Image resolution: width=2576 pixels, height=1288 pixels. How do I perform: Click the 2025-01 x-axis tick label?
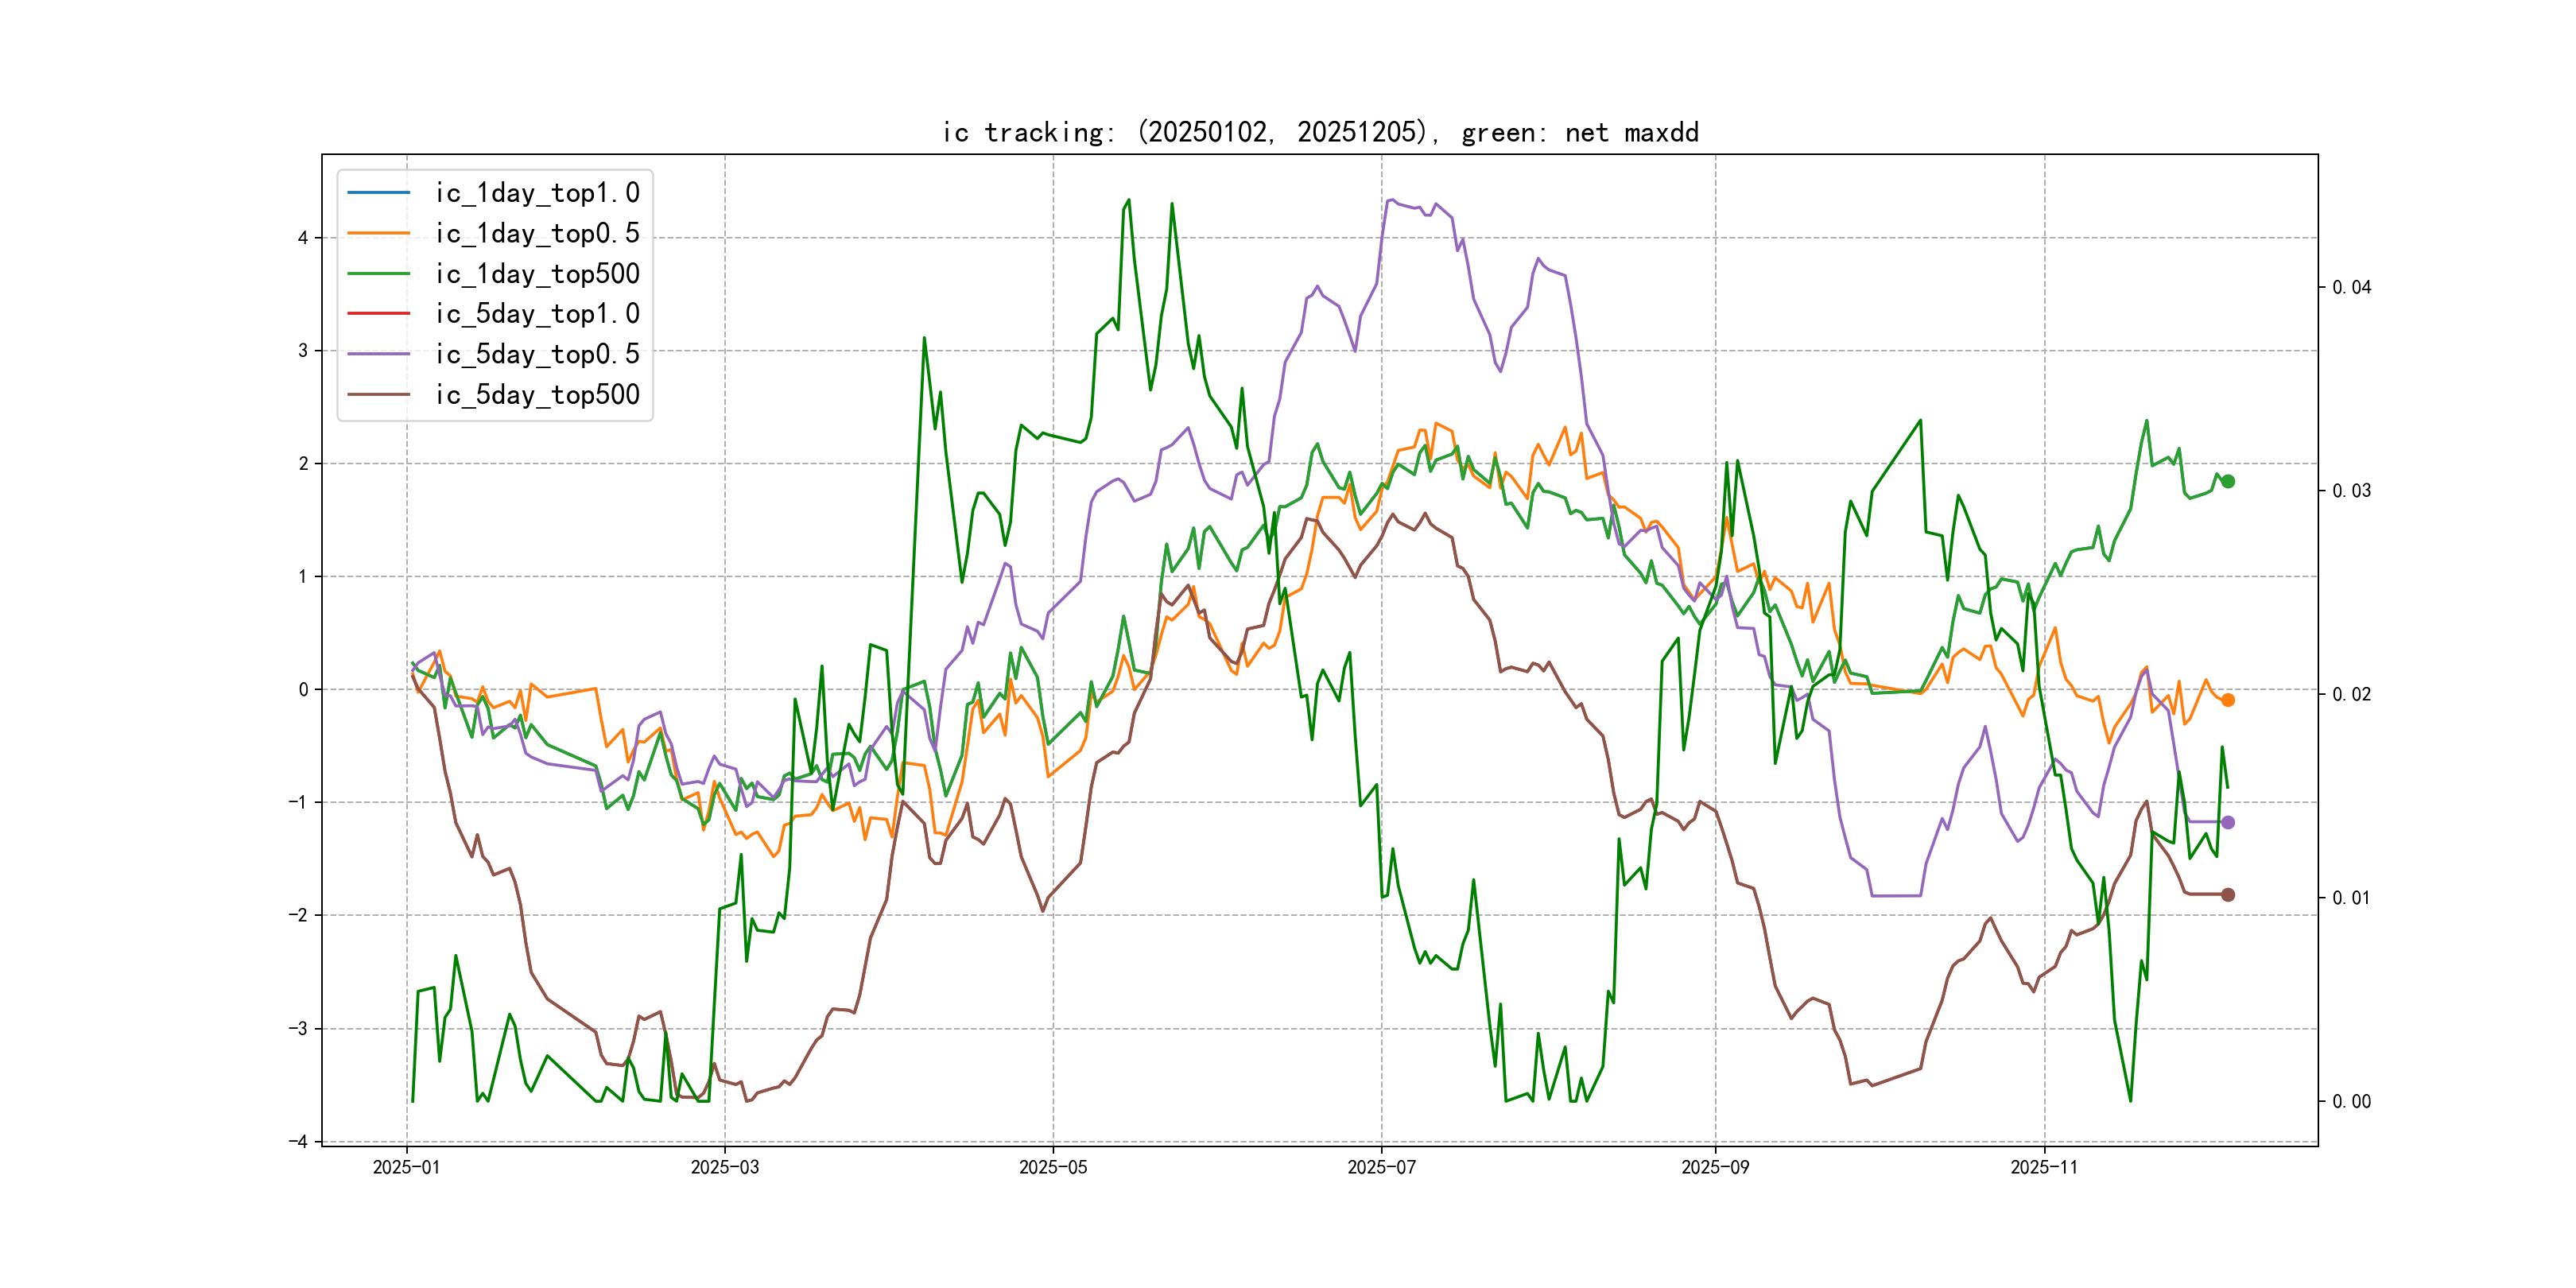coord(406,1167)
